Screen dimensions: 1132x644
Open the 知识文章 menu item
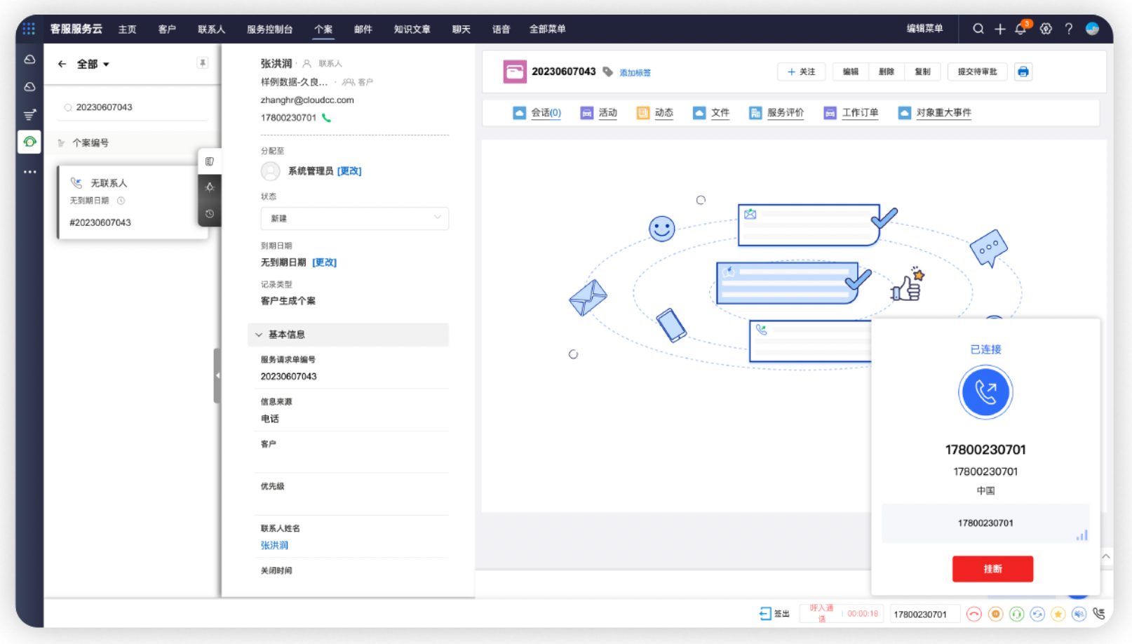(x=412, y=29)
